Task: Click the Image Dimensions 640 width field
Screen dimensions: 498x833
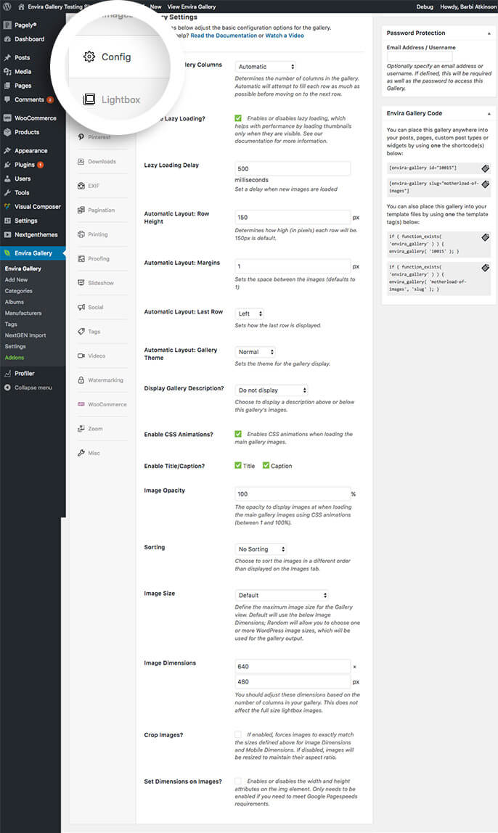Action: pos(293,666)
